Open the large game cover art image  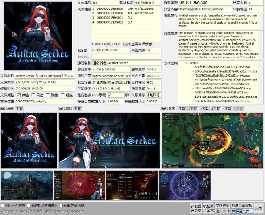coord(37,36)
